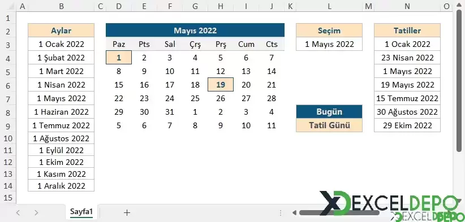
Task: Click column L header
Action: pos(329,6)
